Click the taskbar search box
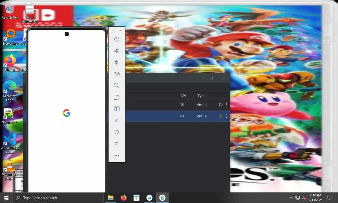The height and width of the screenshot is (203, 338). [x=58, y=198]
